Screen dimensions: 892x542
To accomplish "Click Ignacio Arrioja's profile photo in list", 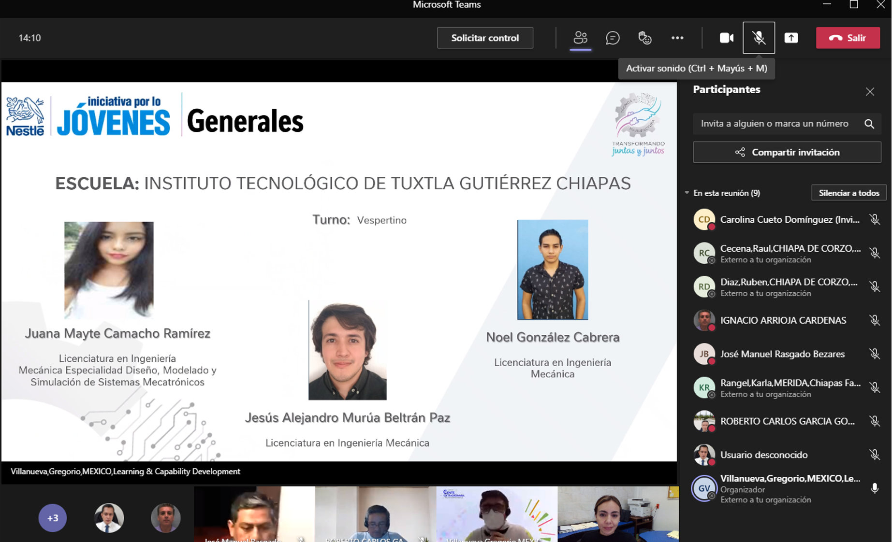I will [x=704, y=320].
